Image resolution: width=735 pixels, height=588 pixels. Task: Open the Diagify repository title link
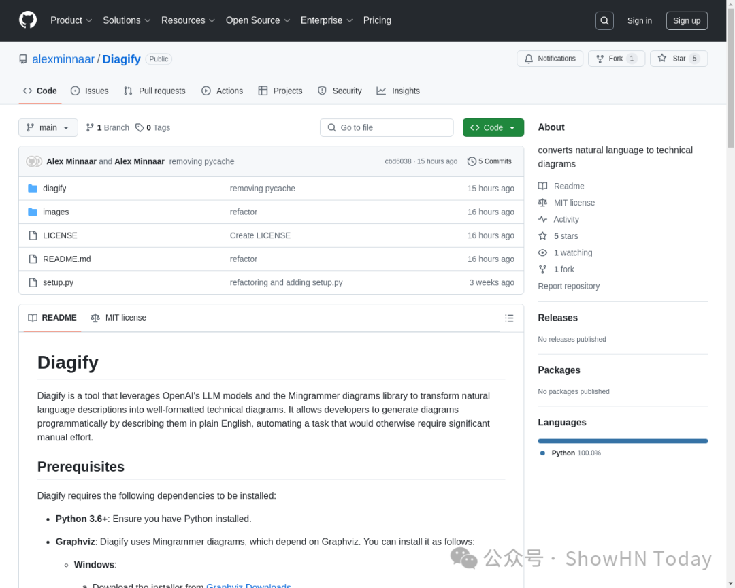(x=121, y=59)
